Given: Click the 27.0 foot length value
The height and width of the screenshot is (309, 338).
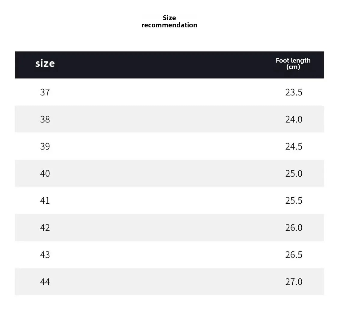Looking at the screenshot, I should (x=294, y=282).
